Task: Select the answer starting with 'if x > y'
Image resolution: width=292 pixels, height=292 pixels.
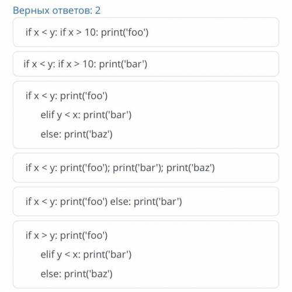Action: click(x=146, y=255)
